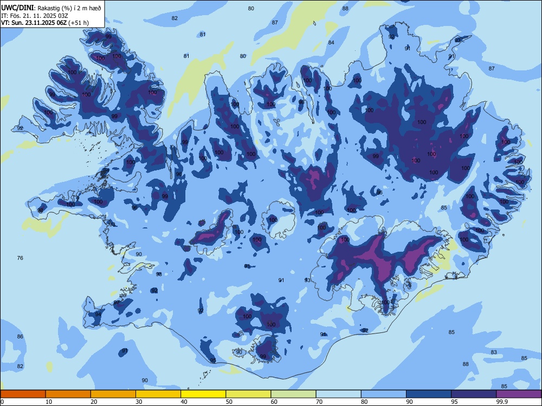Viewport: 542px width, 406px height.
Task: Click the bright yellow 40–50 legend swatch
Action: pos(203,394)
